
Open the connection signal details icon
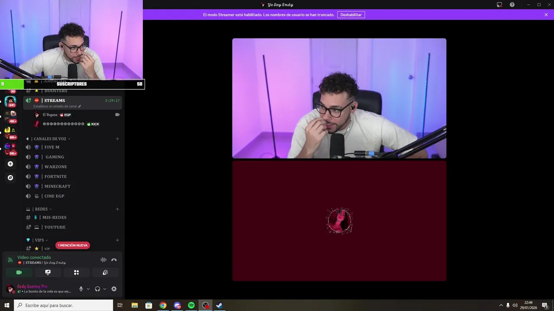coord(10,260)
